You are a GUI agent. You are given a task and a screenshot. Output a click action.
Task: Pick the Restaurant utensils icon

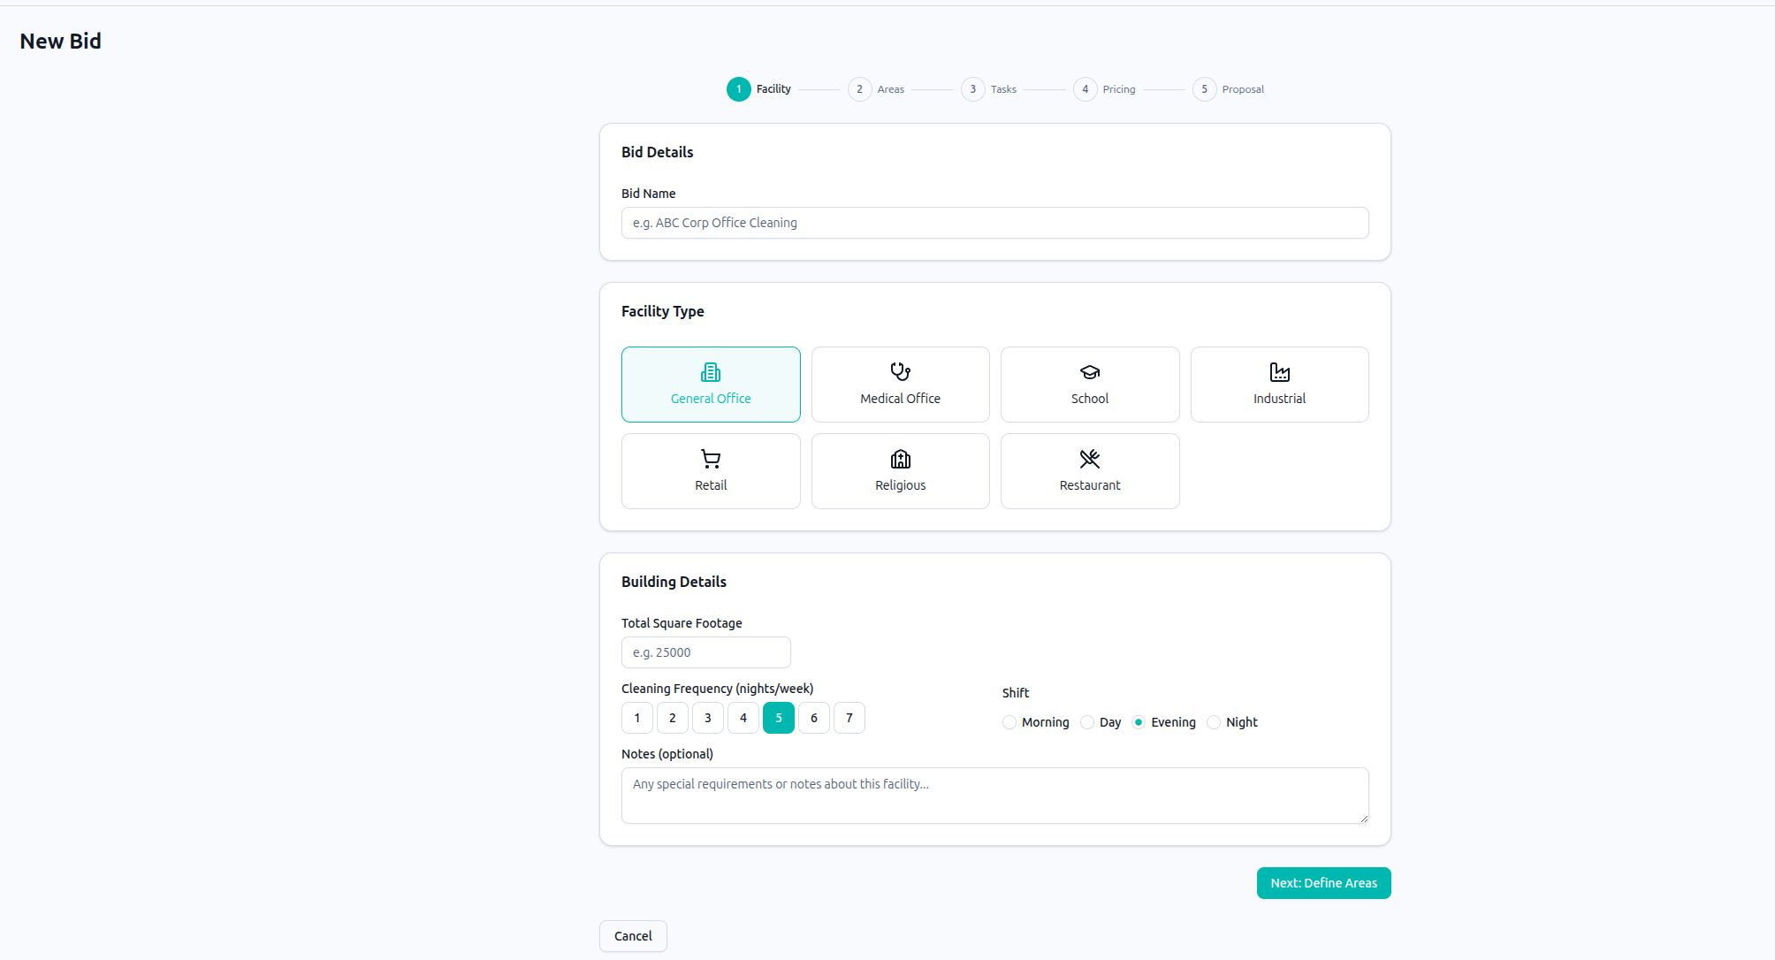tap(1090, 459)
